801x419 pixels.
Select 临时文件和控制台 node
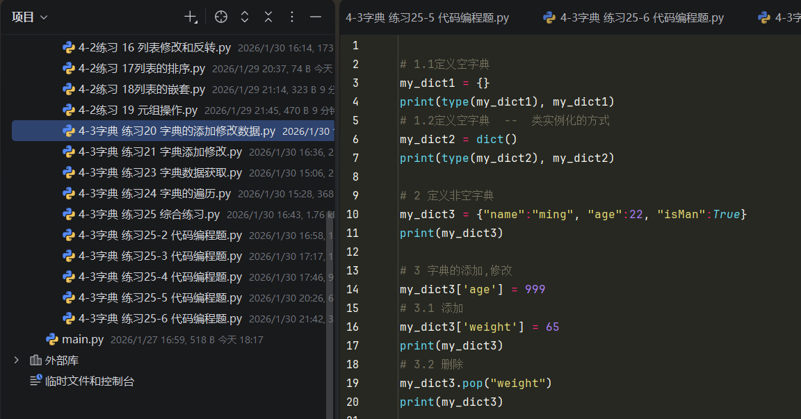(x=90, y=381)
